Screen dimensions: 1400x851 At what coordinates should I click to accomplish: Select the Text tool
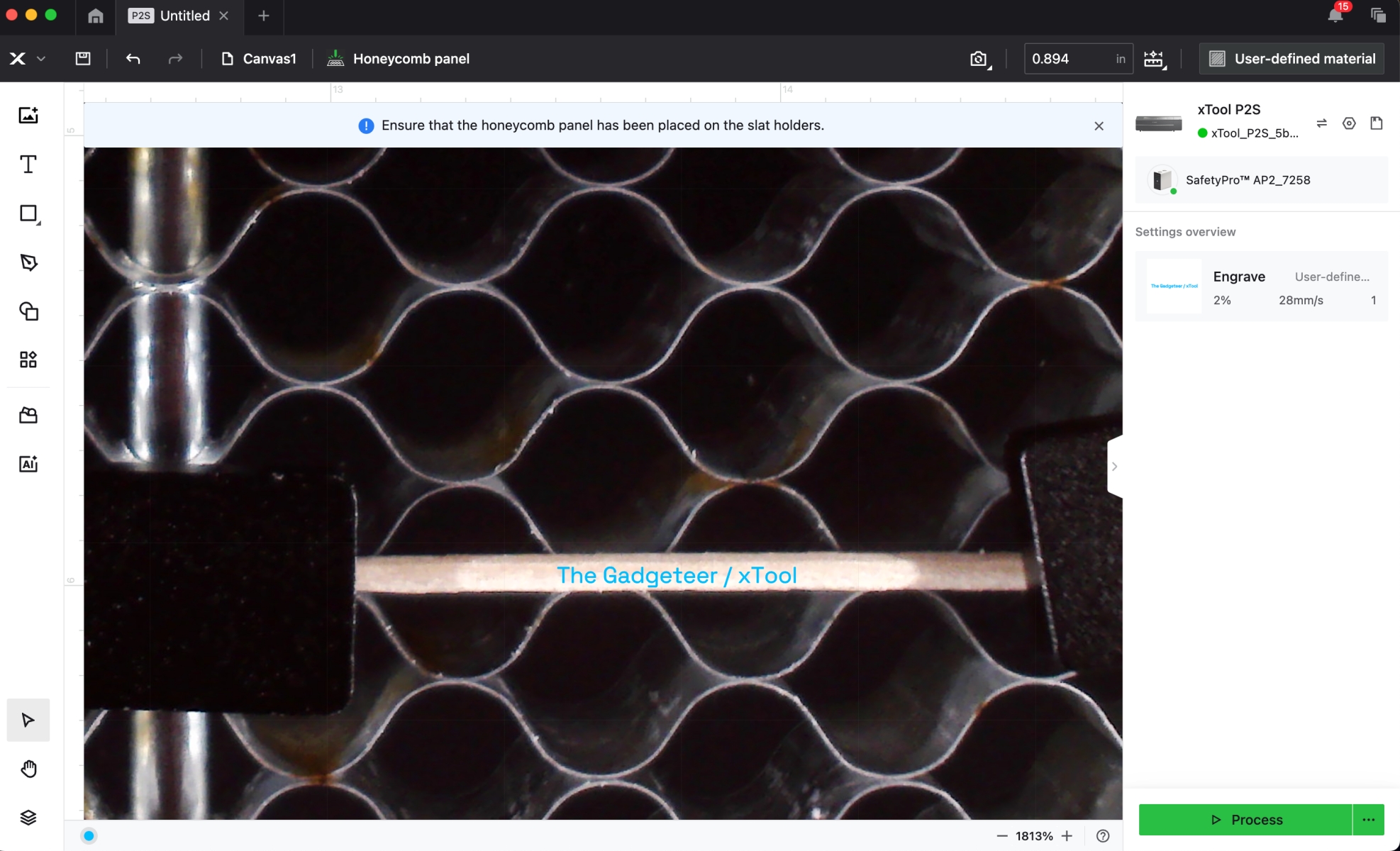coord(28,165)
